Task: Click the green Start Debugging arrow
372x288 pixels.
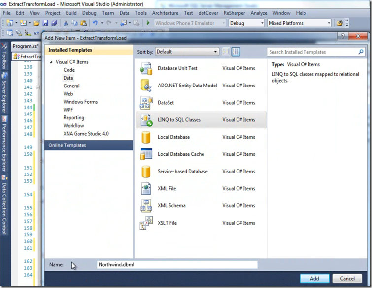Action: 148,23
